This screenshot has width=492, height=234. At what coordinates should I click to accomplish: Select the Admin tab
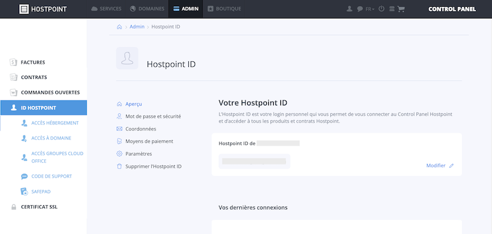[186, 9]
